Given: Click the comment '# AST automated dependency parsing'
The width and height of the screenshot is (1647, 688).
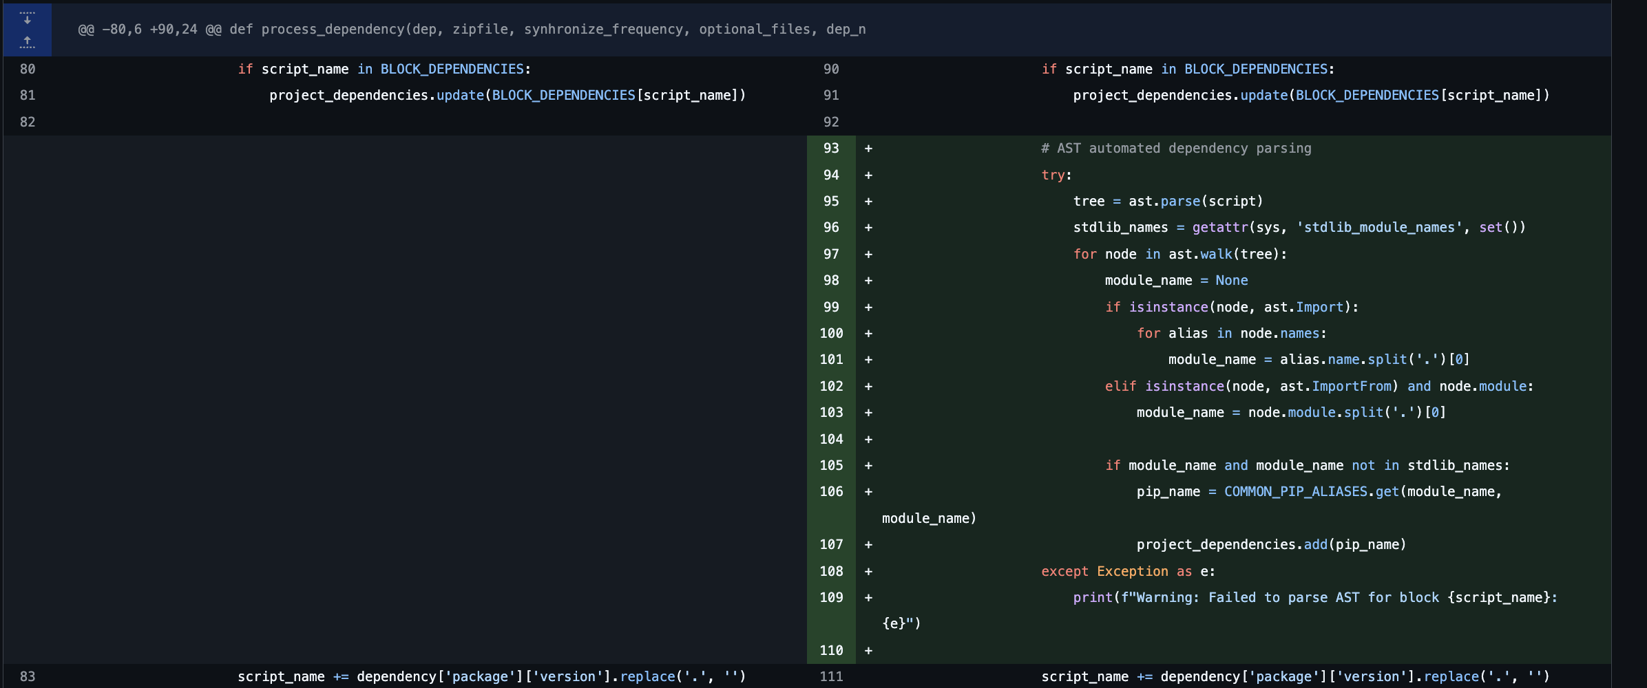Looking at the screenshot, I should click(1176, 148).
